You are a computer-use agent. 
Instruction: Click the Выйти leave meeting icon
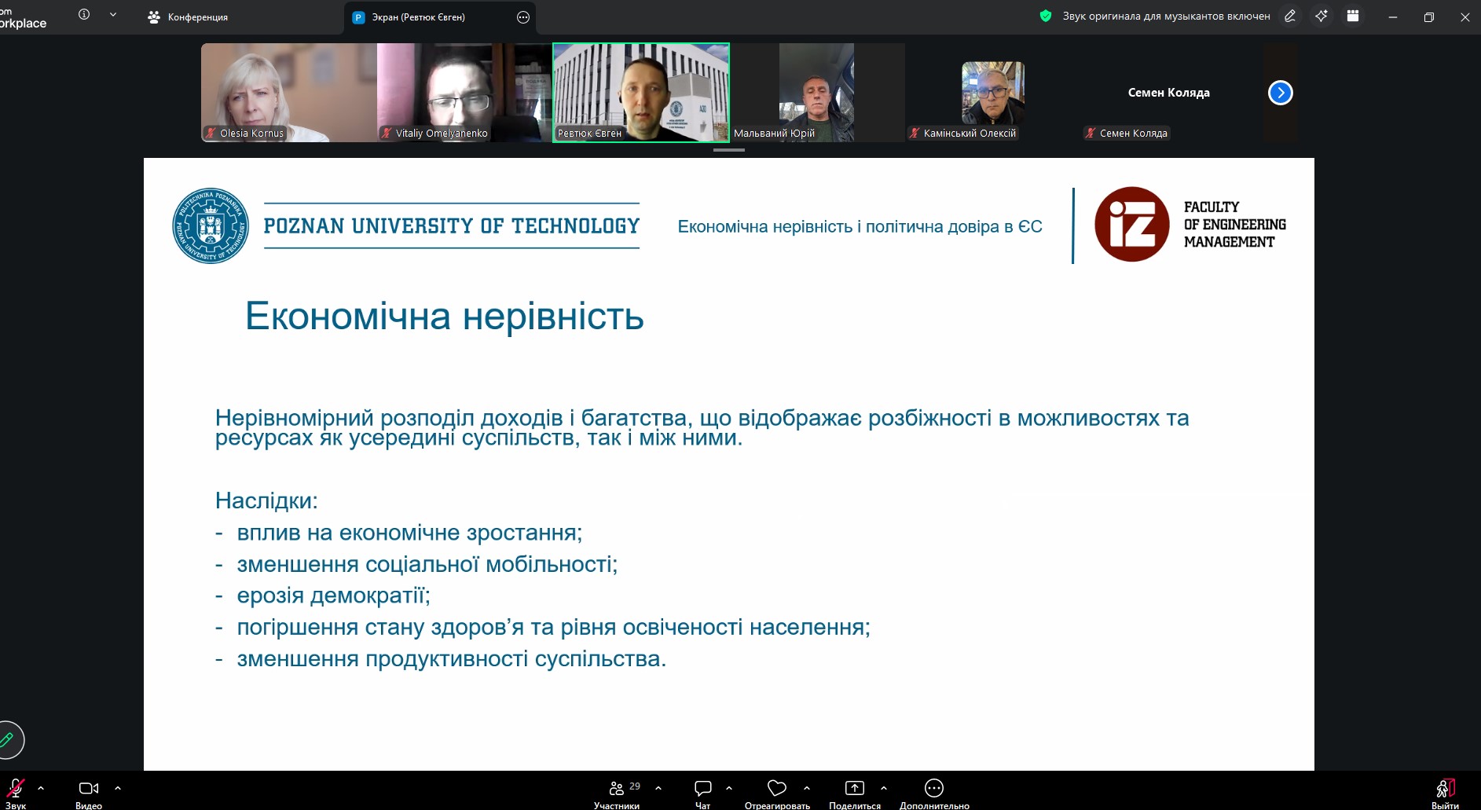[1445, 789]
